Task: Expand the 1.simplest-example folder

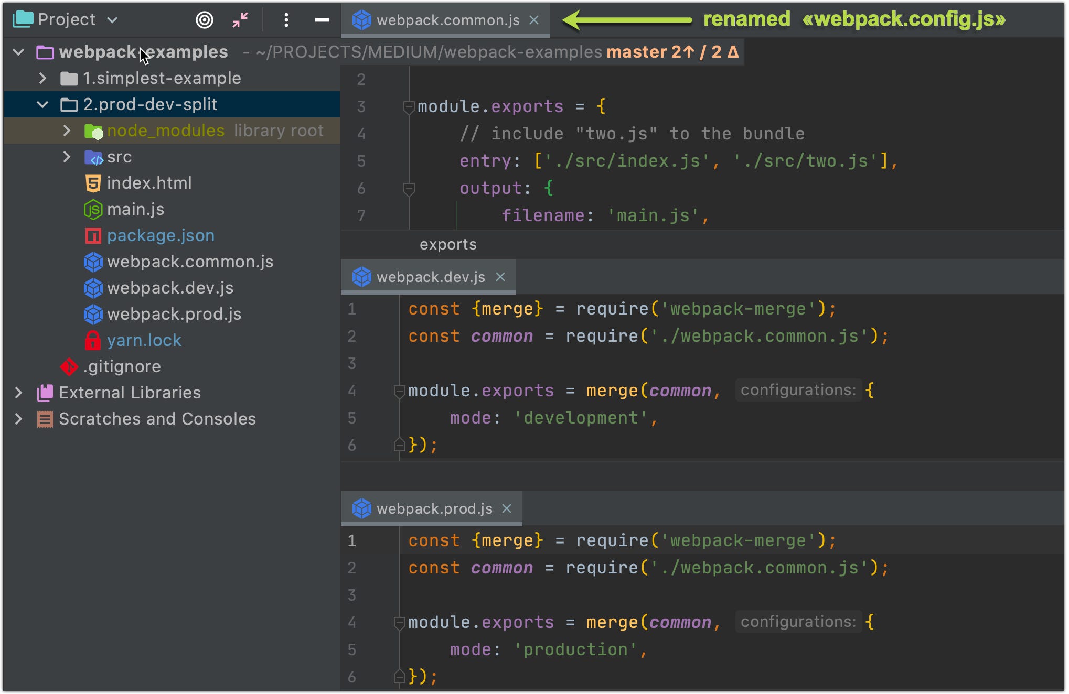Action: [x=42, y=78]
